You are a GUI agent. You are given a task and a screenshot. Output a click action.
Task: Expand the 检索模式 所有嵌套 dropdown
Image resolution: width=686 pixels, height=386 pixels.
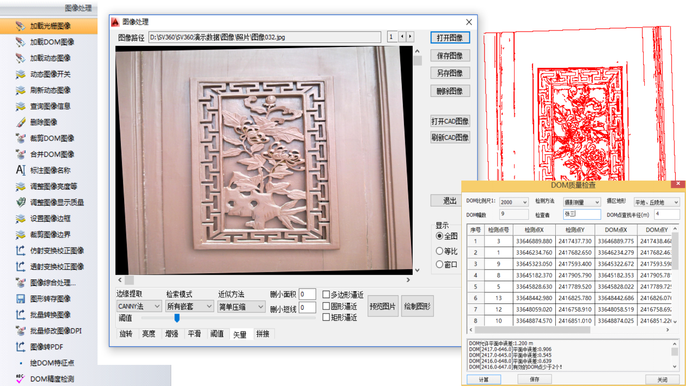tap(189, 306)
